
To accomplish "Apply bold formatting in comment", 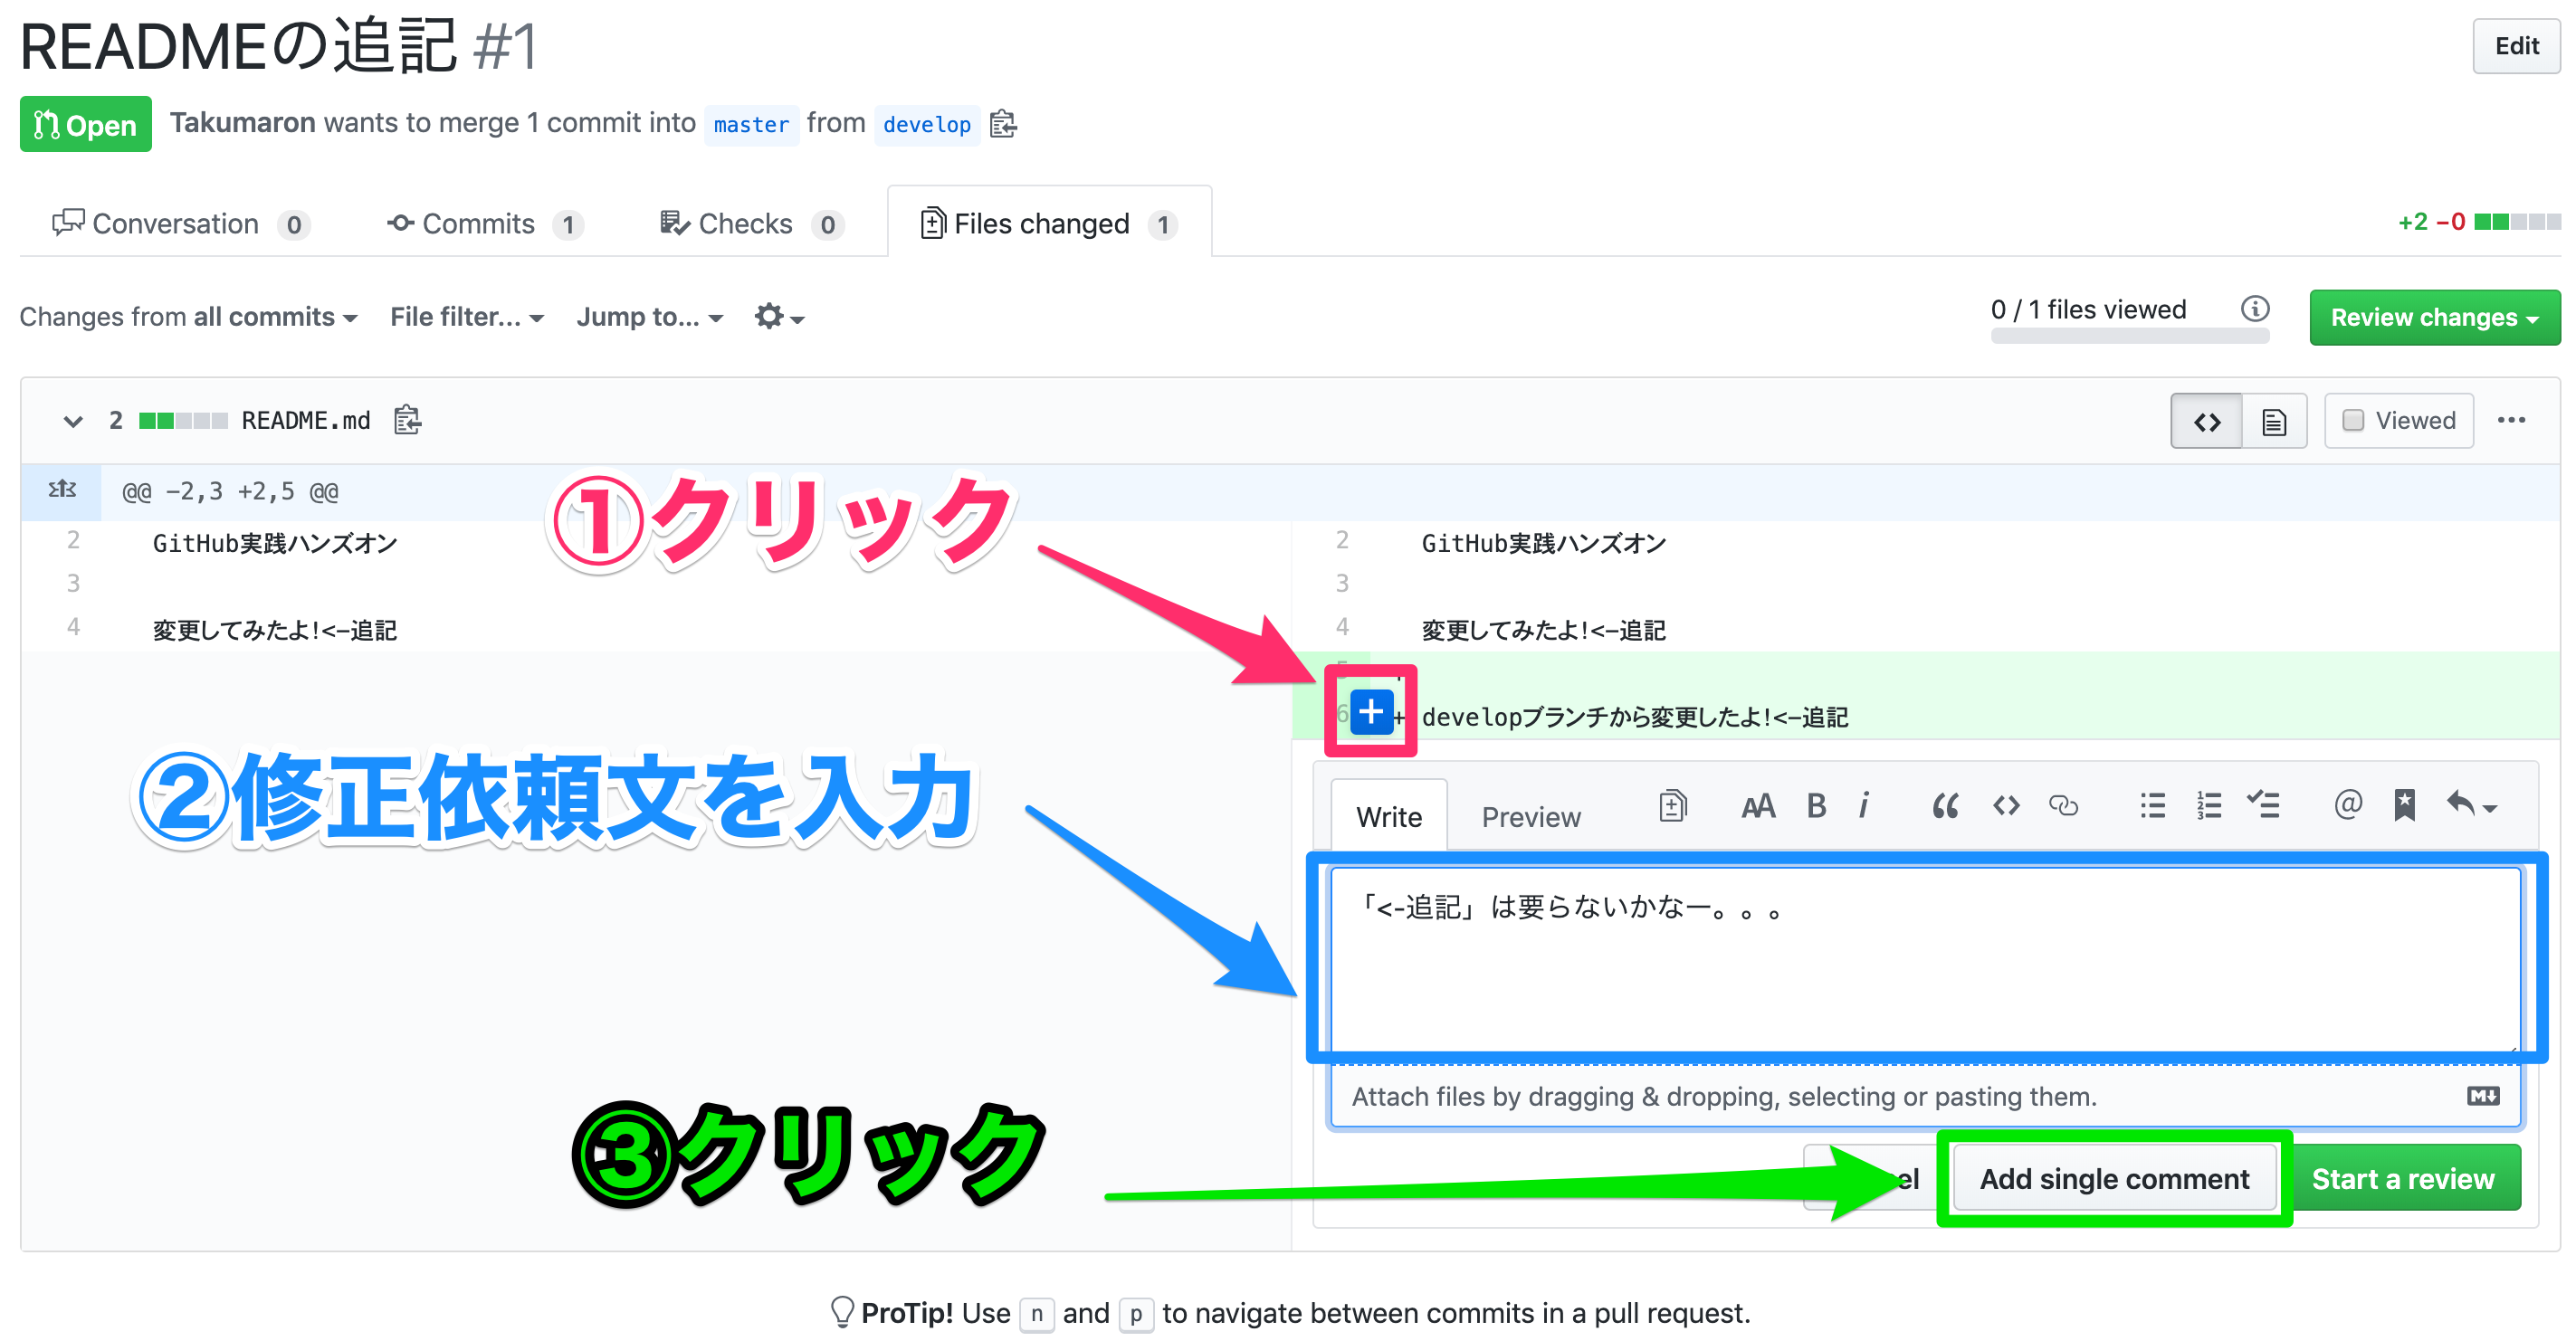I will coord(1816,806).
